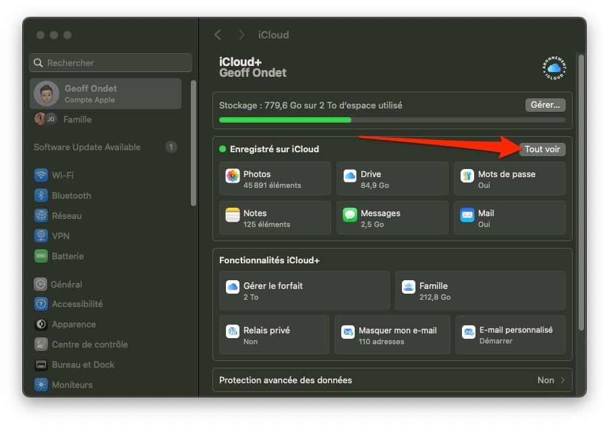Viewport: 609px width, 425px height.
Task: Click the Apparence icon
Action: pyautogui.click(x=40, y=324)
